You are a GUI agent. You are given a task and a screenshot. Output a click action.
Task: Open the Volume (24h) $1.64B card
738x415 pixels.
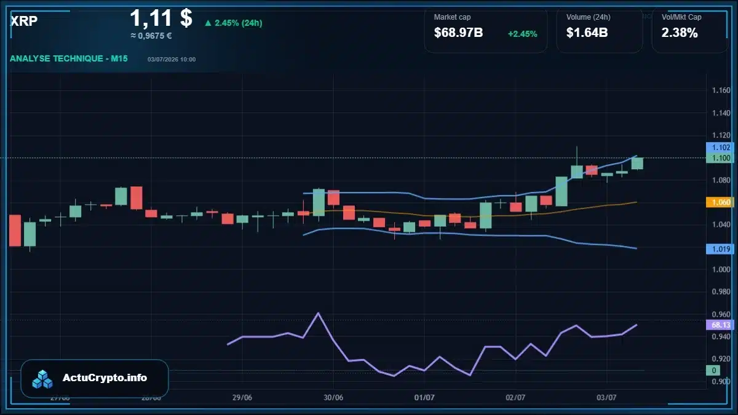pos(600,30)
